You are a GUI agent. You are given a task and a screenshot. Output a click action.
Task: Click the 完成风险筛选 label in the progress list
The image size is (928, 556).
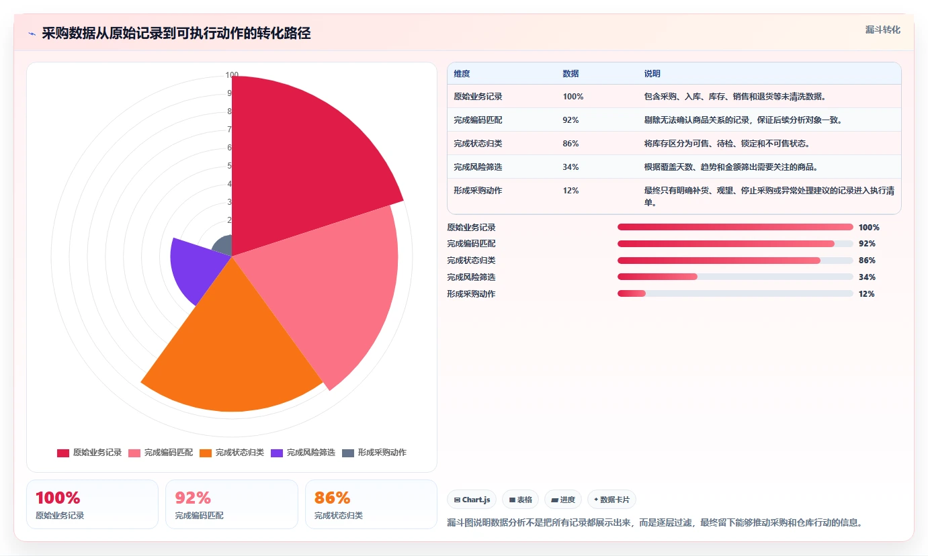click(x=471, y=277)
